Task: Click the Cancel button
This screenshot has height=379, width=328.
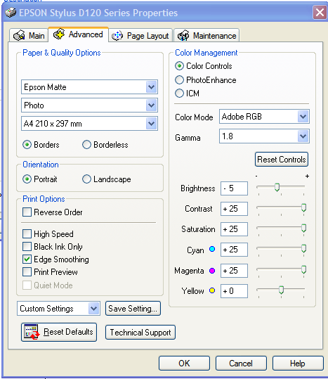Action: (x=241, y=363)
